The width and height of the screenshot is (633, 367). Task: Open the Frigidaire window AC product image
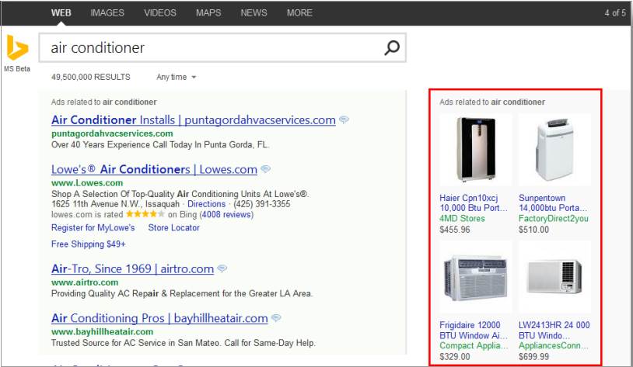coord(475,276)
